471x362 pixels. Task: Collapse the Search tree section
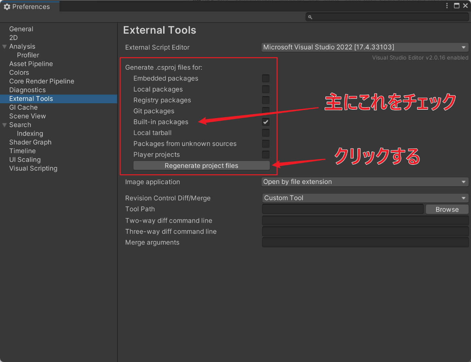pos(5,125)
